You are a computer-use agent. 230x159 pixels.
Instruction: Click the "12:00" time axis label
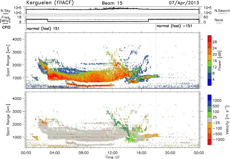pyautogui.click(x=112, y=153)
